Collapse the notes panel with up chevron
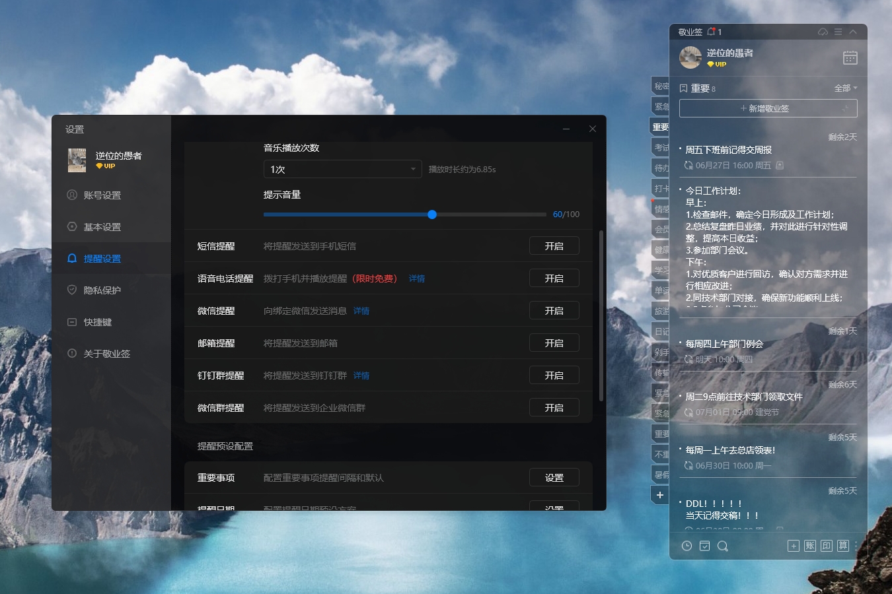 click(853, 32)
